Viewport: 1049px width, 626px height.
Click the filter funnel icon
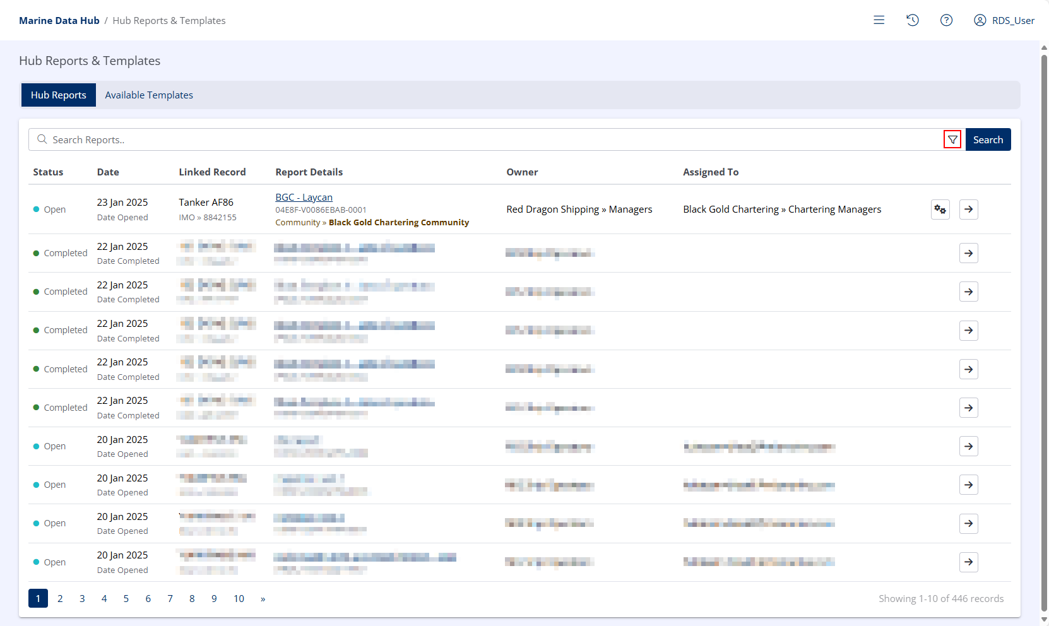[952, 139]
